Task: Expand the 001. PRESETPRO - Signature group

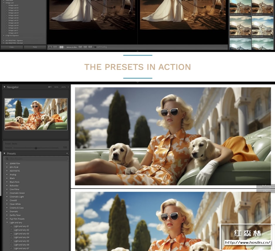Action: pyautogui.click(x=4, y=41)
